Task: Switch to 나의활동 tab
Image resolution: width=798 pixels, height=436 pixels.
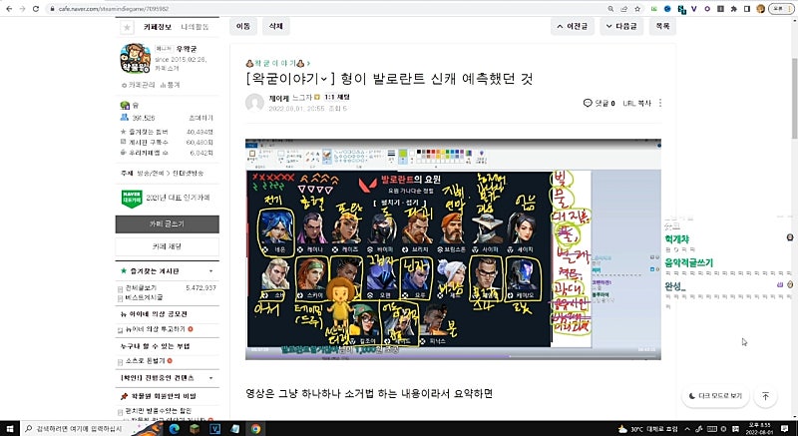Action: (x=195, y=27)
